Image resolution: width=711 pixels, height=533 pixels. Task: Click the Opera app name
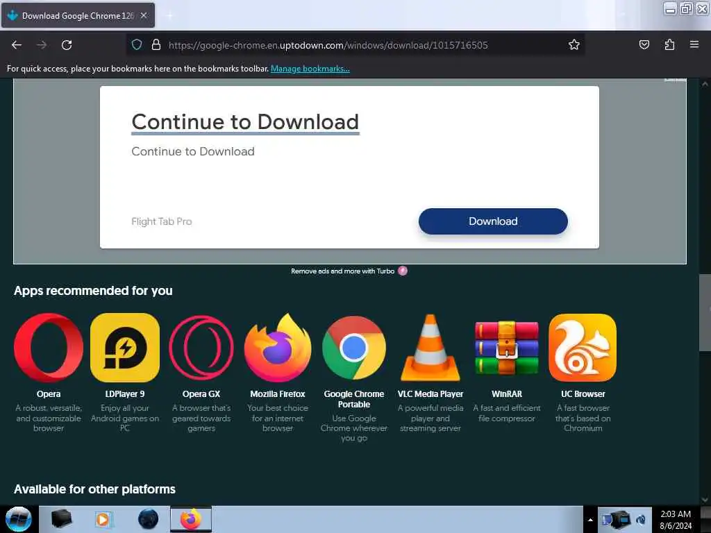click(x=49, y=394)
